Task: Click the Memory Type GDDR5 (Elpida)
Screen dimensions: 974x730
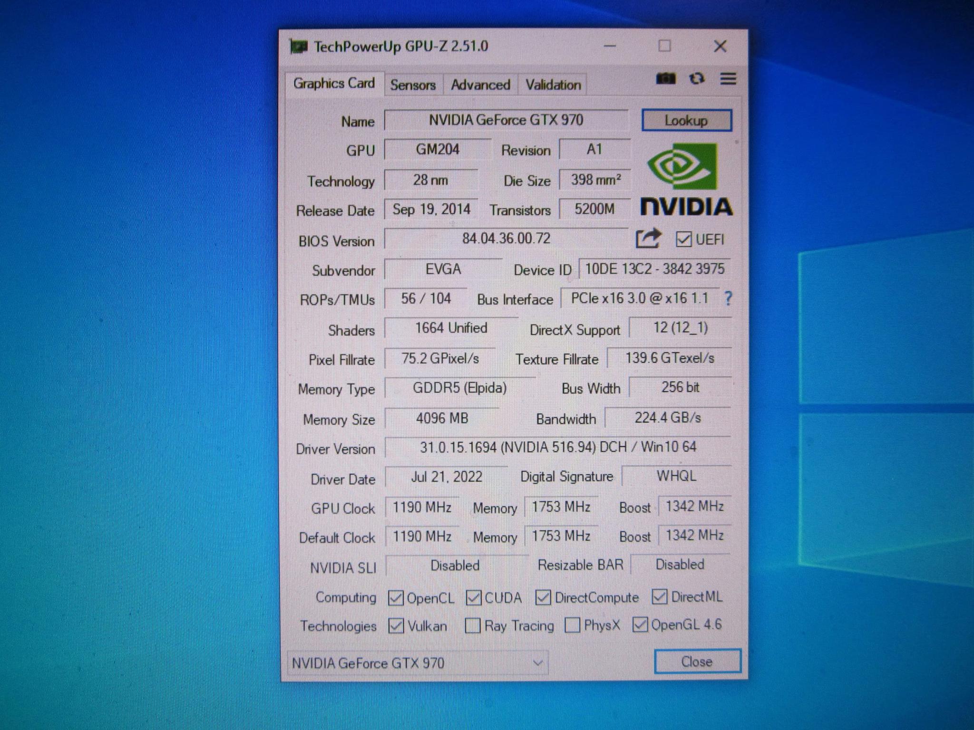Action: pos(460,388)
